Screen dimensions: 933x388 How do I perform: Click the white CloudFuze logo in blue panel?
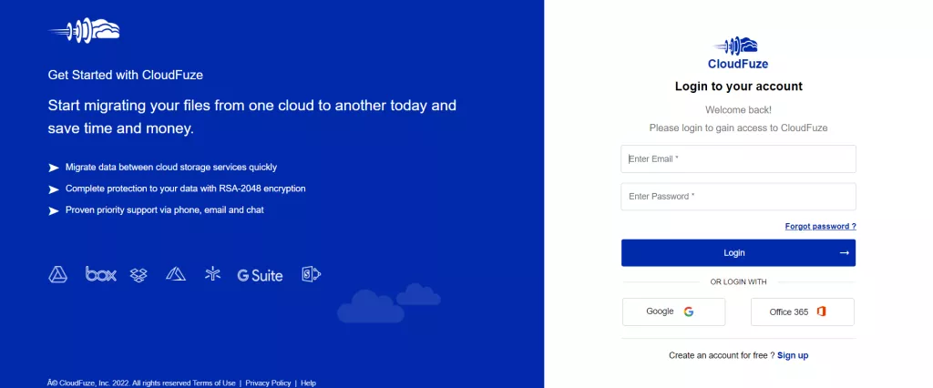click(85, 30)
